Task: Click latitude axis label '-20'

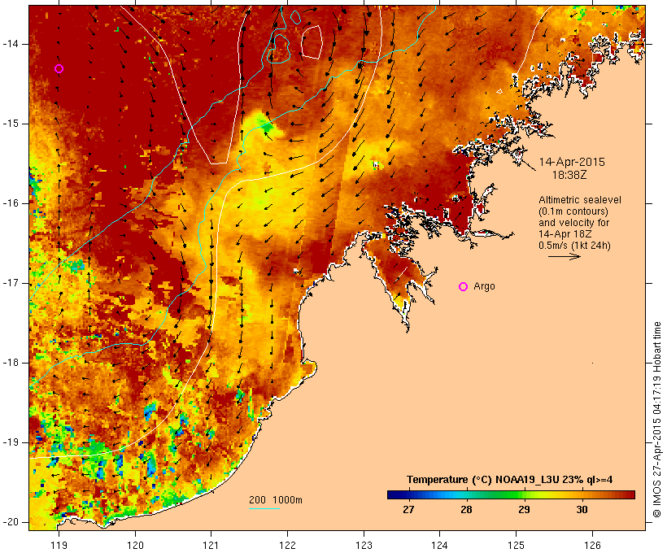Action: tap(10, 522)
